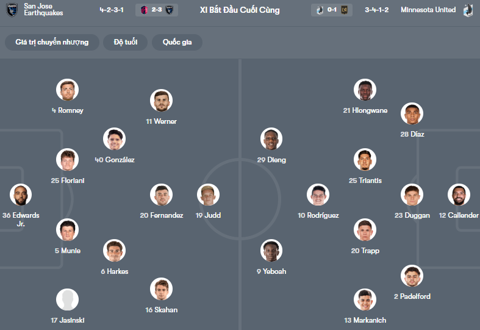Click the 40 González name label
Screen dimensions: 480x330
(x=115, y=160)
